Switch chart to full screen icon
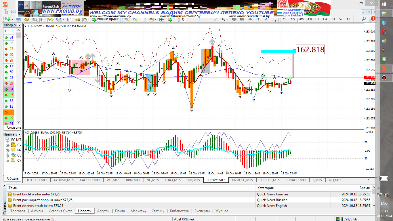Viewport: 393px width, 221px height. point(70,19)
